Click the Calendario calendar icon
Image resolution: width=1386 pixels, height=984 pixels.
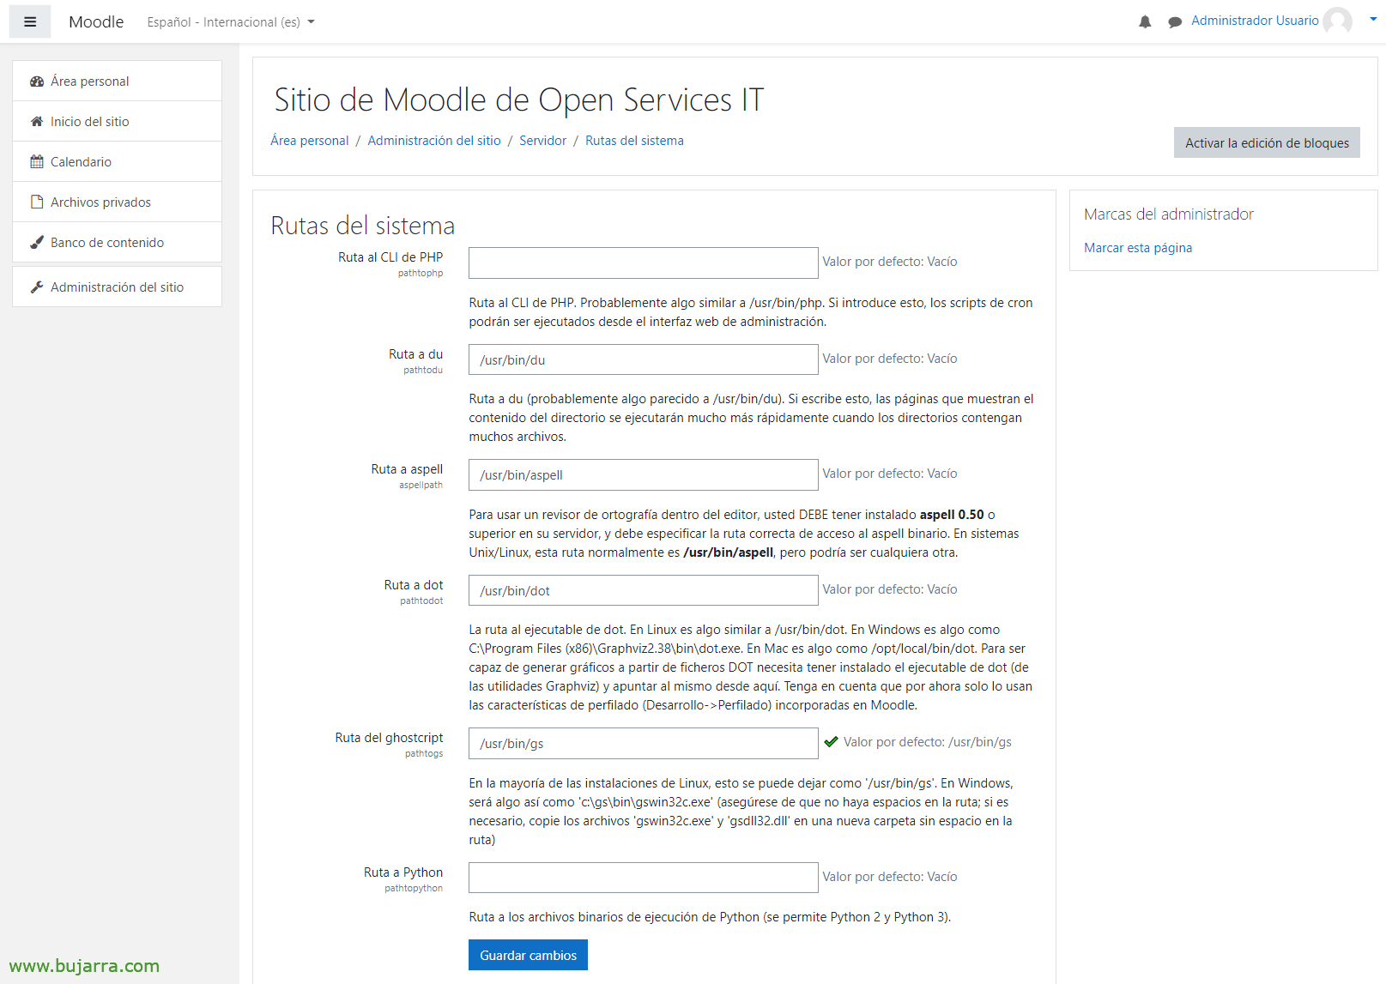click(x=37, y=162)
